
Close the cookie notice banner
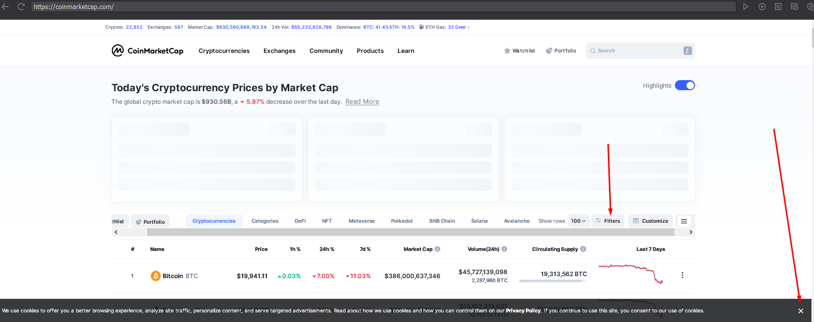[801, 311]
